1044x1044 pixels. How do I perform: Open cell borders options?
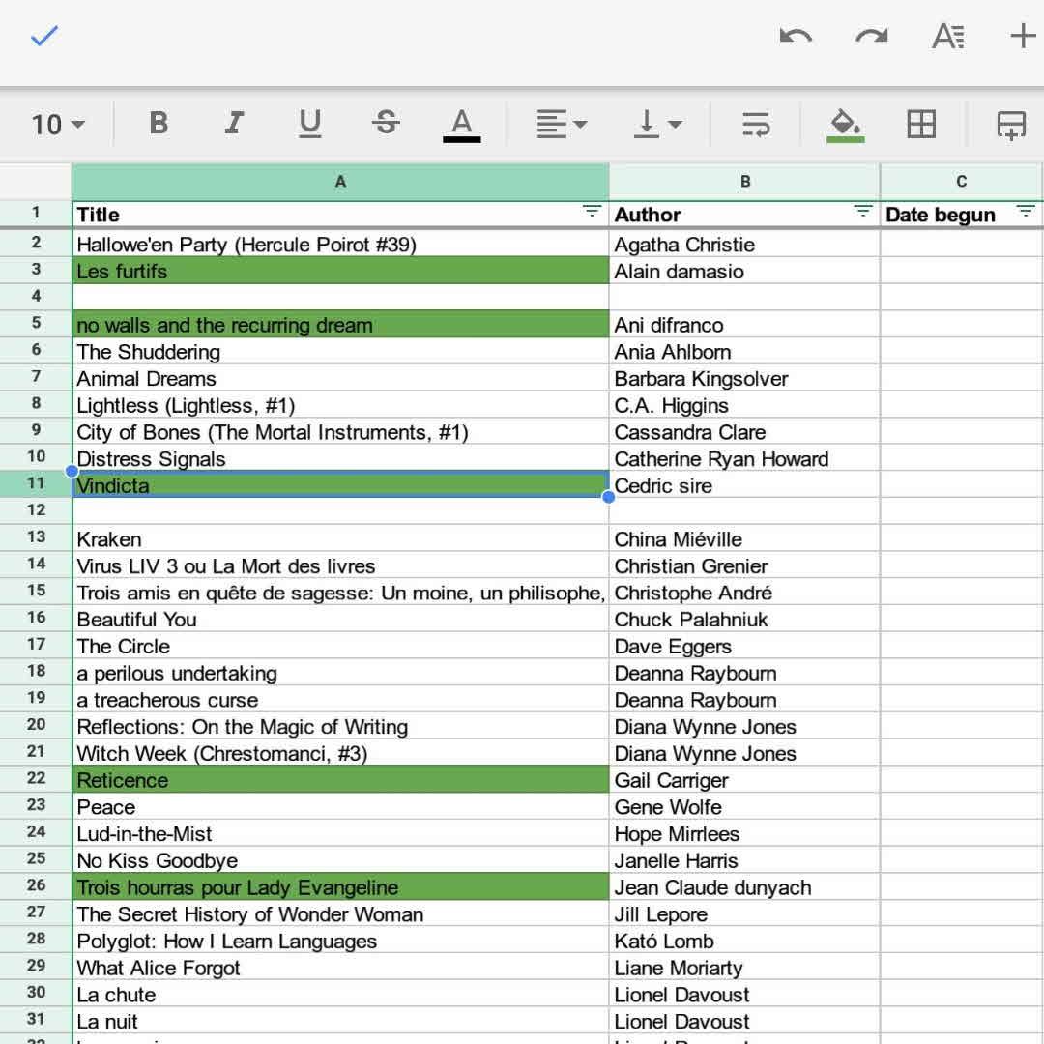click(921, 124)
